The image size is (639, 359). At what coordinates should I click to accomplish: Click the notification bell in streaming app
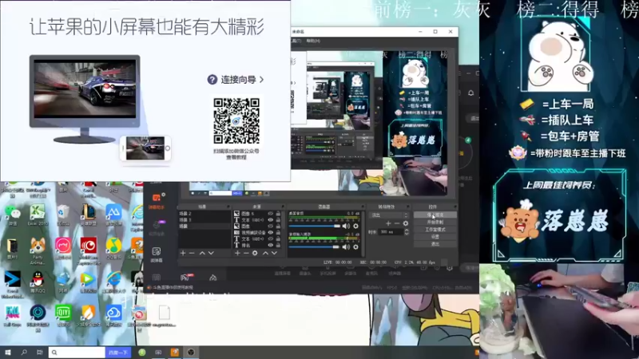tap(470, 93)
